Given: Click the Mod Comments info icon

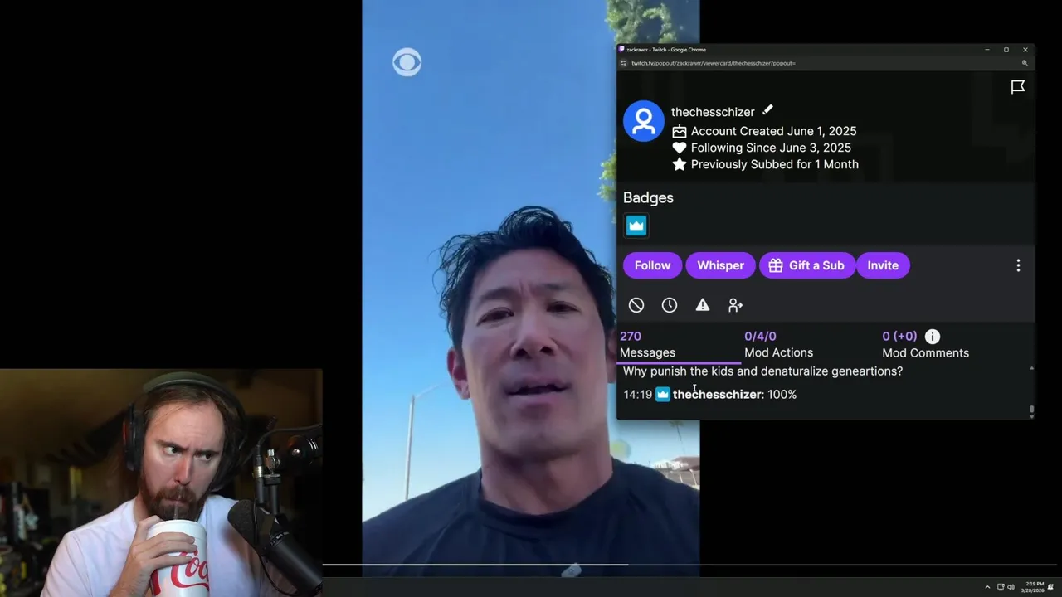Looking at the screenshot, I should tap(933, 336).
